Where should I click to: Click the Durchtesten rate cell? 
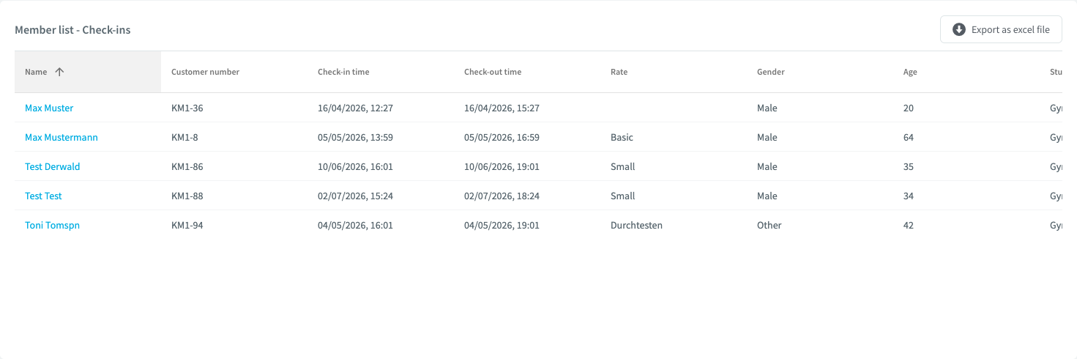point(636,225)
